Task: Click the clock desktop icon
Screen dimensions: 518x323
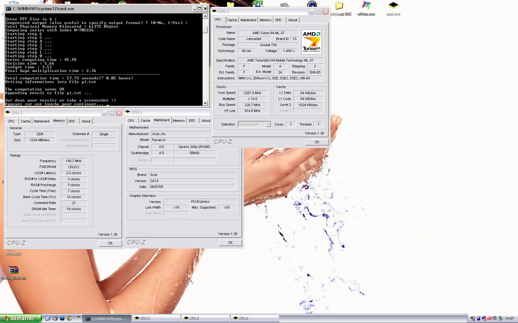Action: tap(312, 4)
